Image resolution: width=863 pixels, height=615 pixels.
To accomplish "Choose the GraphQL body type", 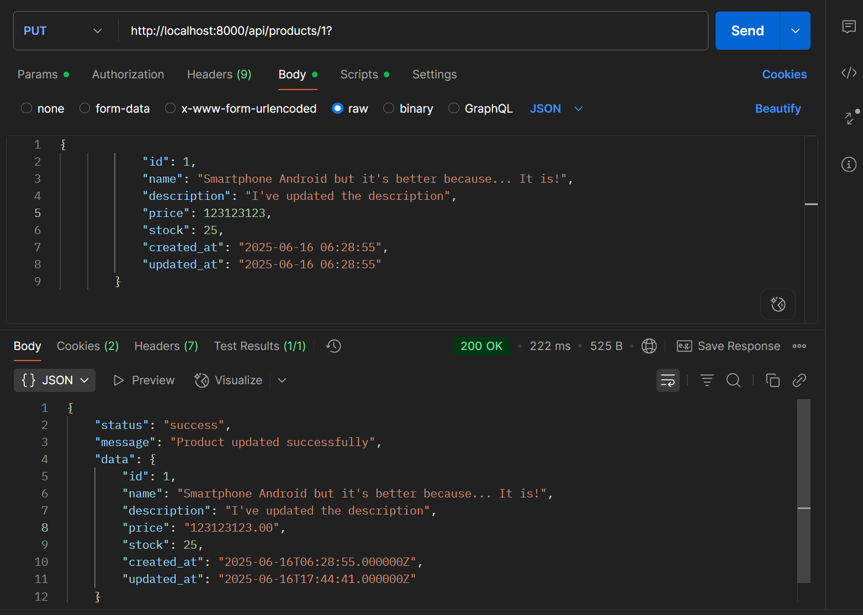I will 481,109.
